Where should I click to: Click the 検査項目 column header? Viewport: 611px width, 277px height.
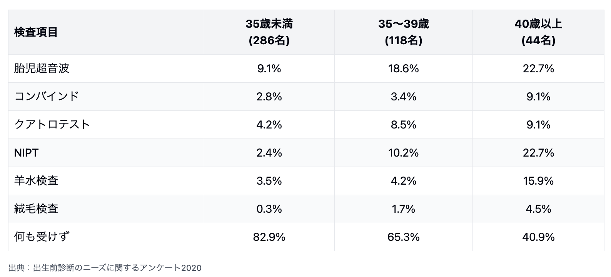[36, 32]
